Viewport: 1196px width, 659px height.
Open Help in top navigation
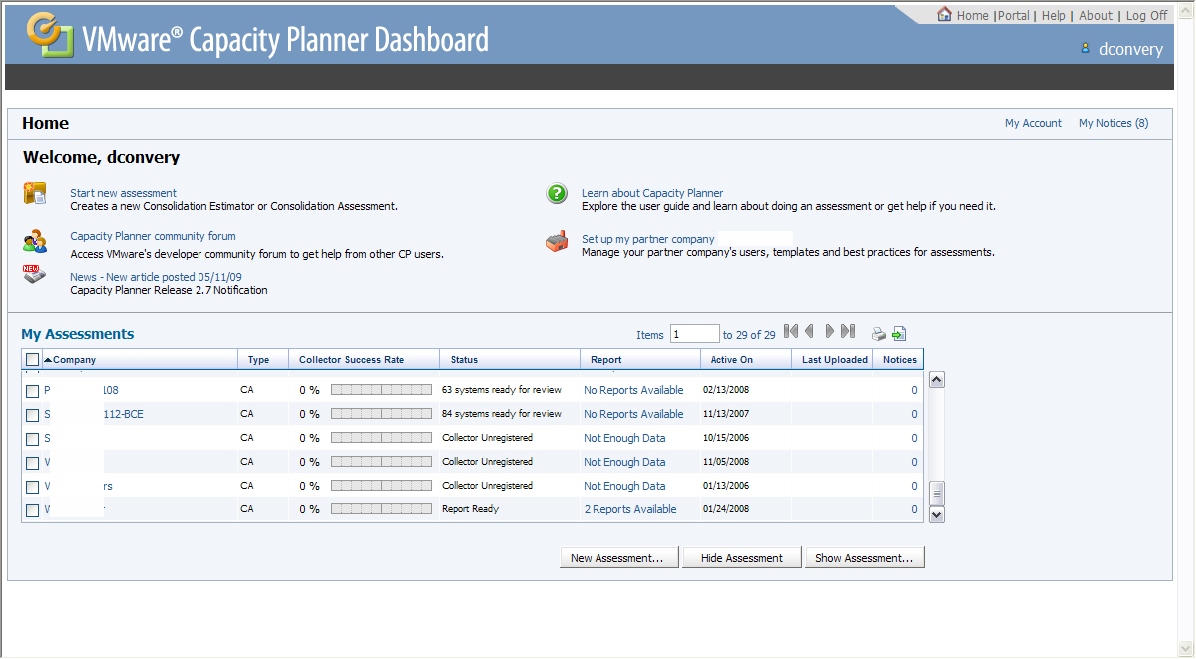[x=1054, y=15]
